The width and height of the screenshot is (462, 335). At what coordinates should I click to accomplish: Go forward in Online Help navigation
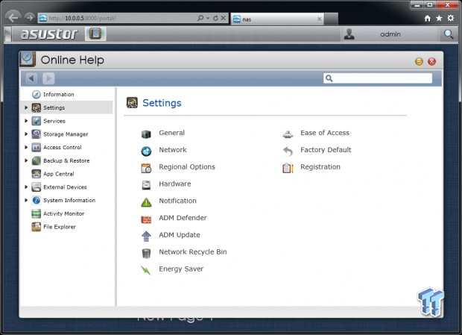coord(48,78)
